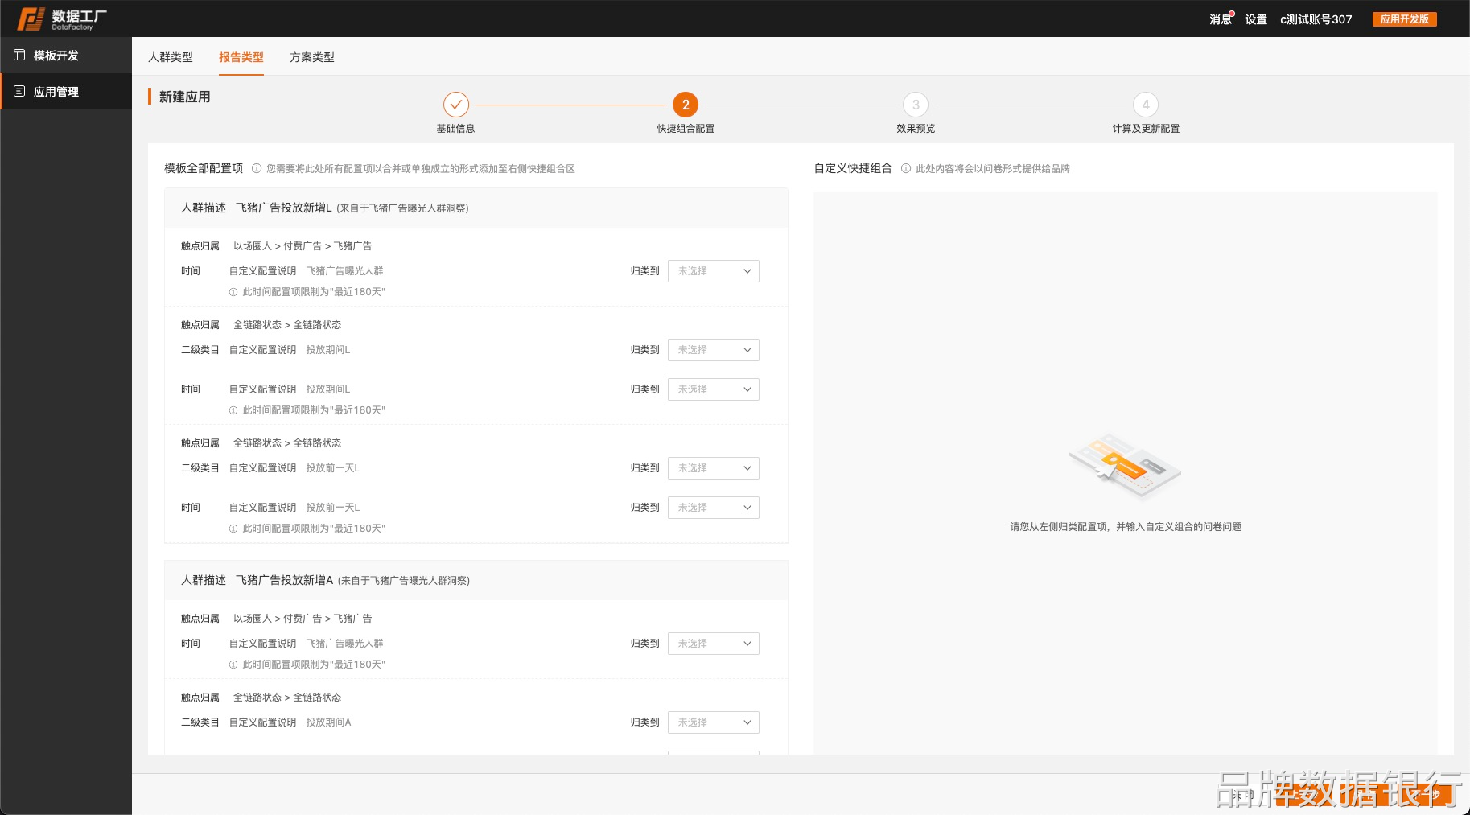Open 归类到 dropdown for 二级类目 投放期间A row
The image size is (1470, 815).
click(714, 722)
